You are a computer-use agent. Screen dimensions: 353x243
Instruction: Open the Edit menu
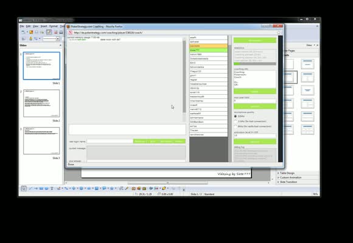pos(28,26)
